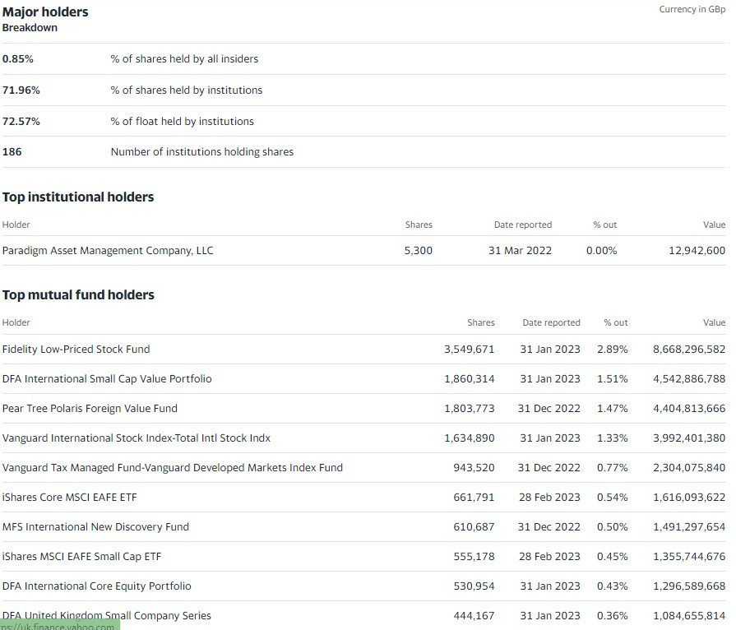The height and width of the screenshot is (630, 736).
Task: Click iShares MSCI EAFE Small Cap ETF
Action: [81, 556]
